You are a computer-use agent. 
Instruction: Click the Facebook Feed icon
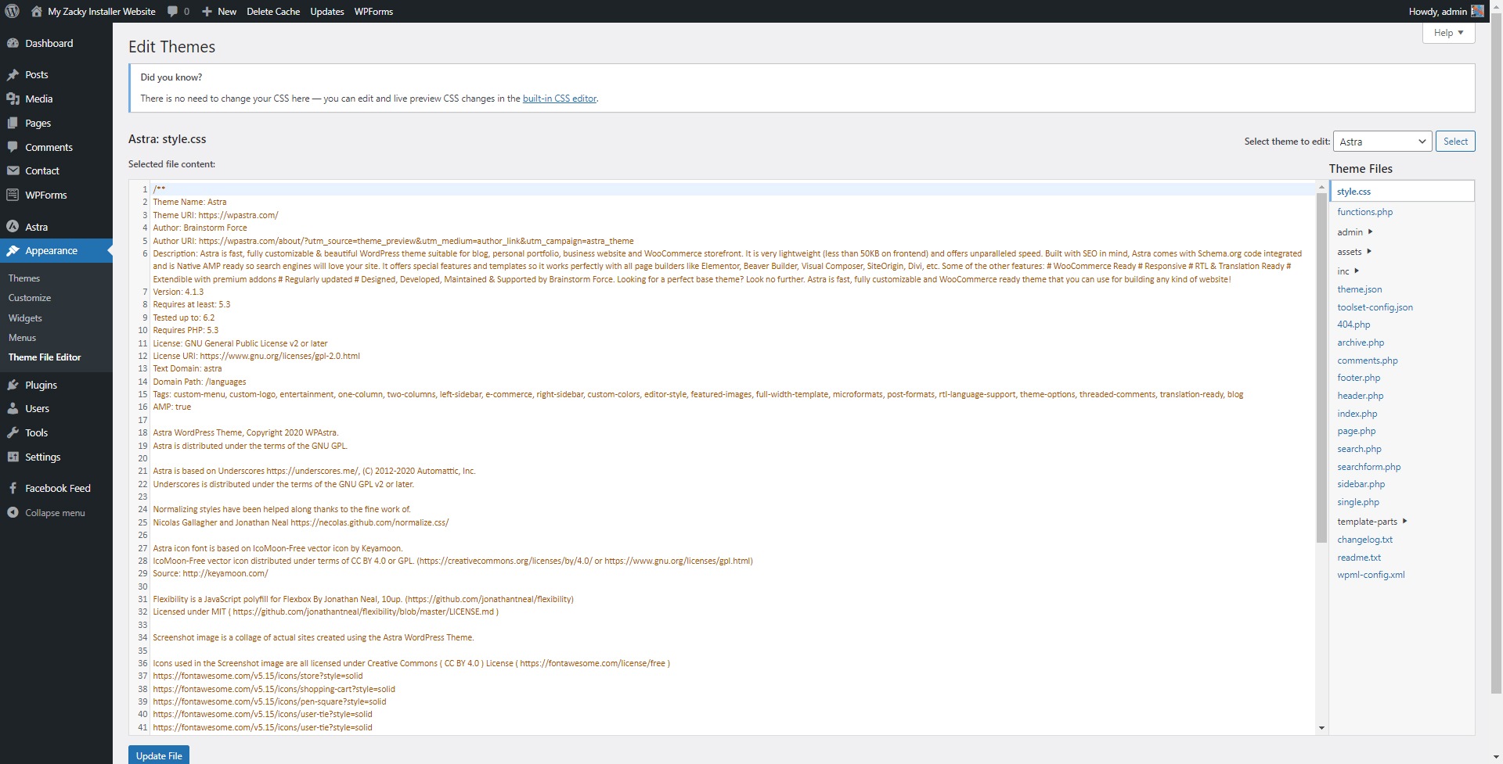click(x=13, y=488)
